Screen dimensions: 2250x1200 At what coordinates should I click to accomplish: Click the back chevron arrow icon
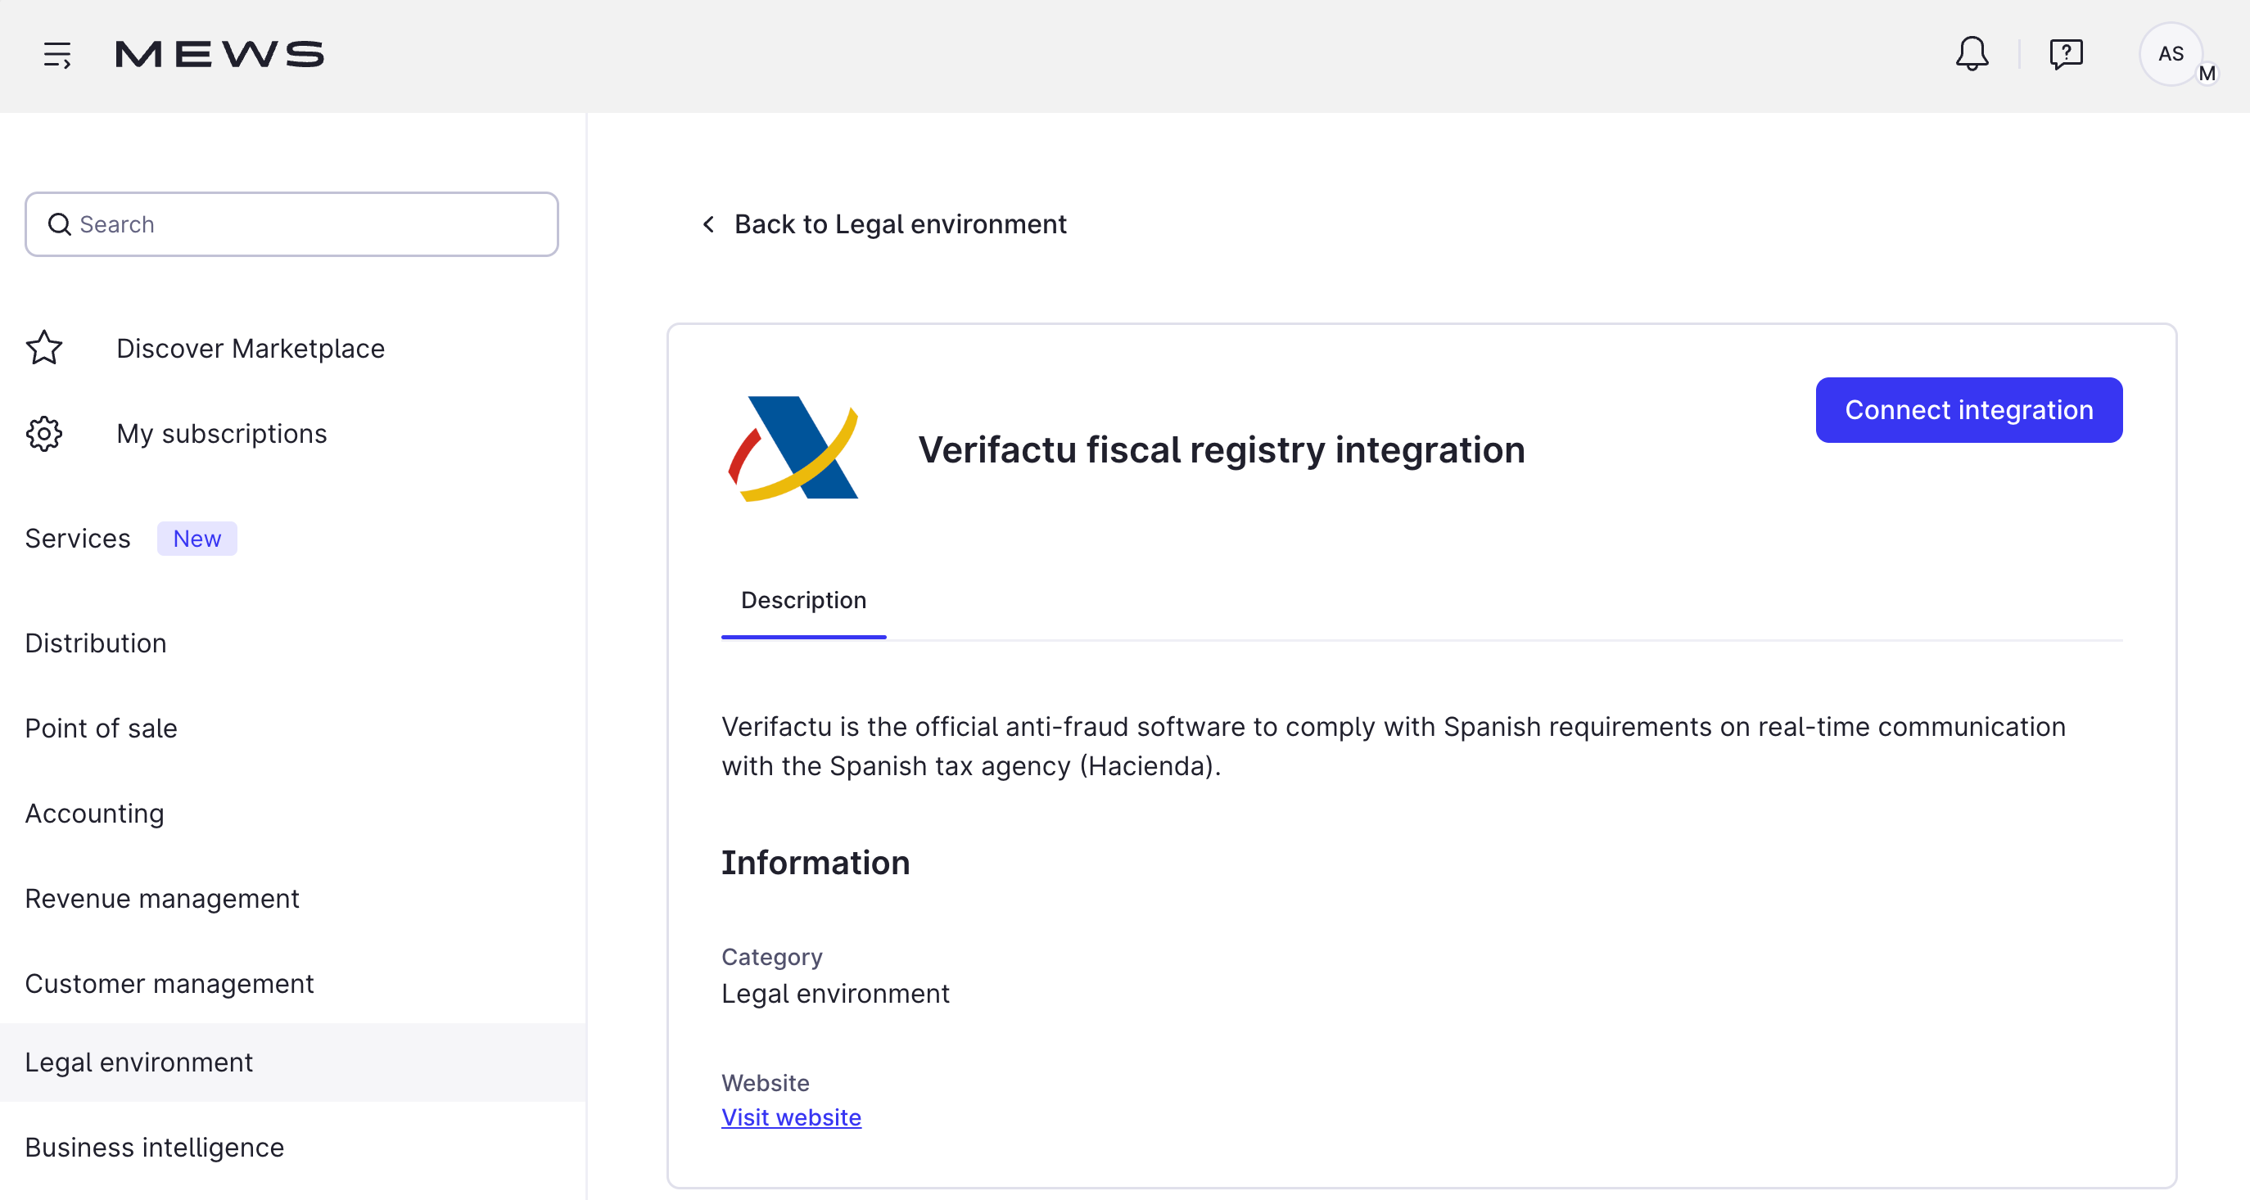coord(708,224)
